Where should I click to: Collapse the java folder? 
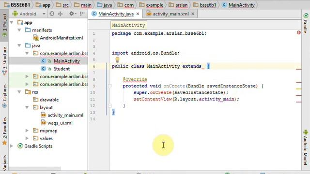(19, 45)
